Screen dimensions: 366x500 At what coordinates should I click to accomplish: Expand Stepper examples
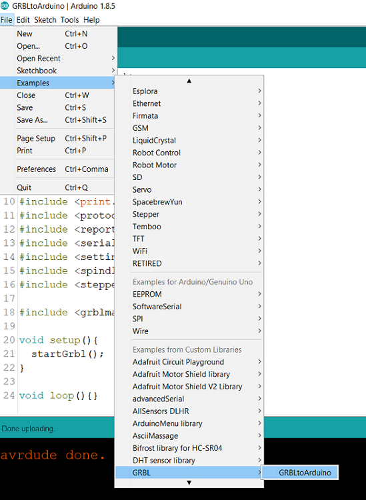coord(189,214)
